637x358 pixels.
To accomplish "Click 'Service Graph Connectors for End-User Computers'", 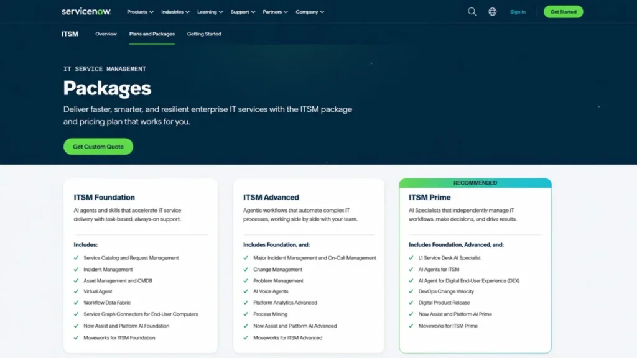I will 141,314.
